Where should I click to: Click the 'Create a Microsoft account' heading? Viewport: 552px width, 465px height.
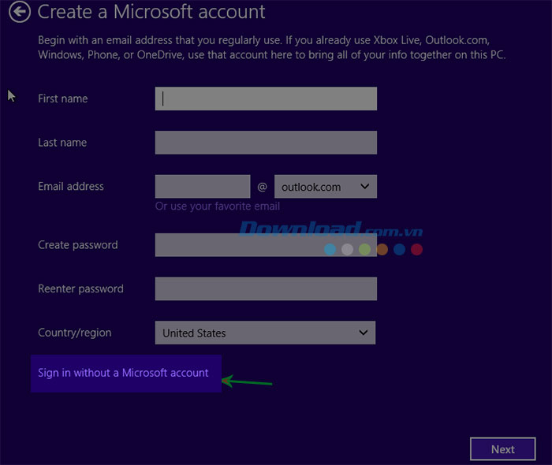pos(151,13)
